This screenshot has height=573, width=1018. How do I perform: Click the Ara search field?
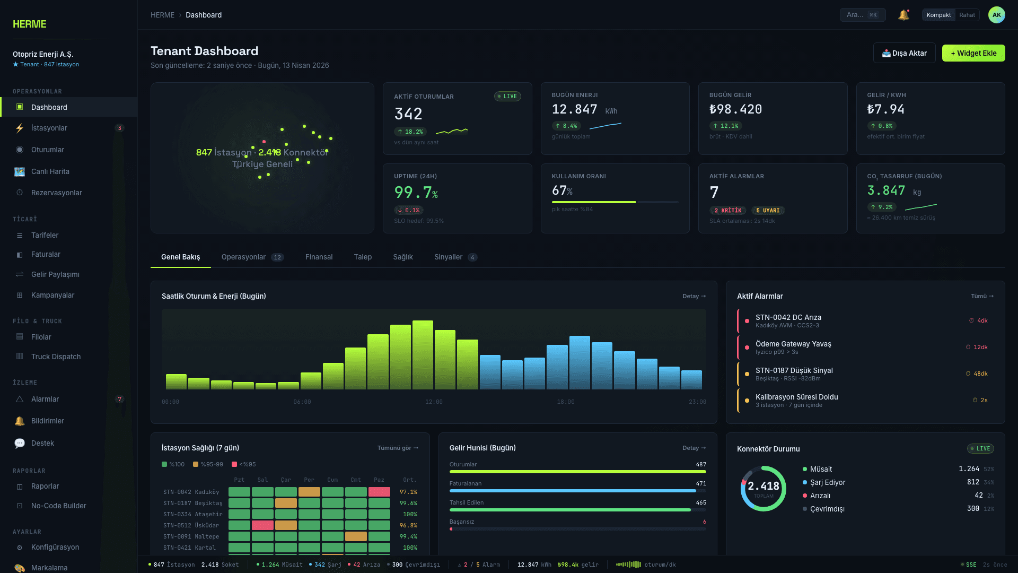point(863,15)
